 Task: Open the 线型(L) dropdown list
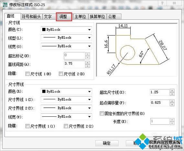point(66,38)
